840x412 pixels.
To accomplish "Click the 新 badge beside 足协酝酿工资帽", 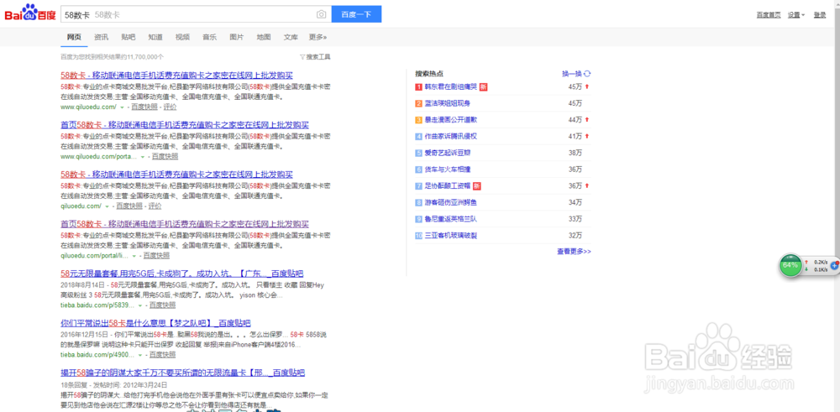I will tap(477, 185).
